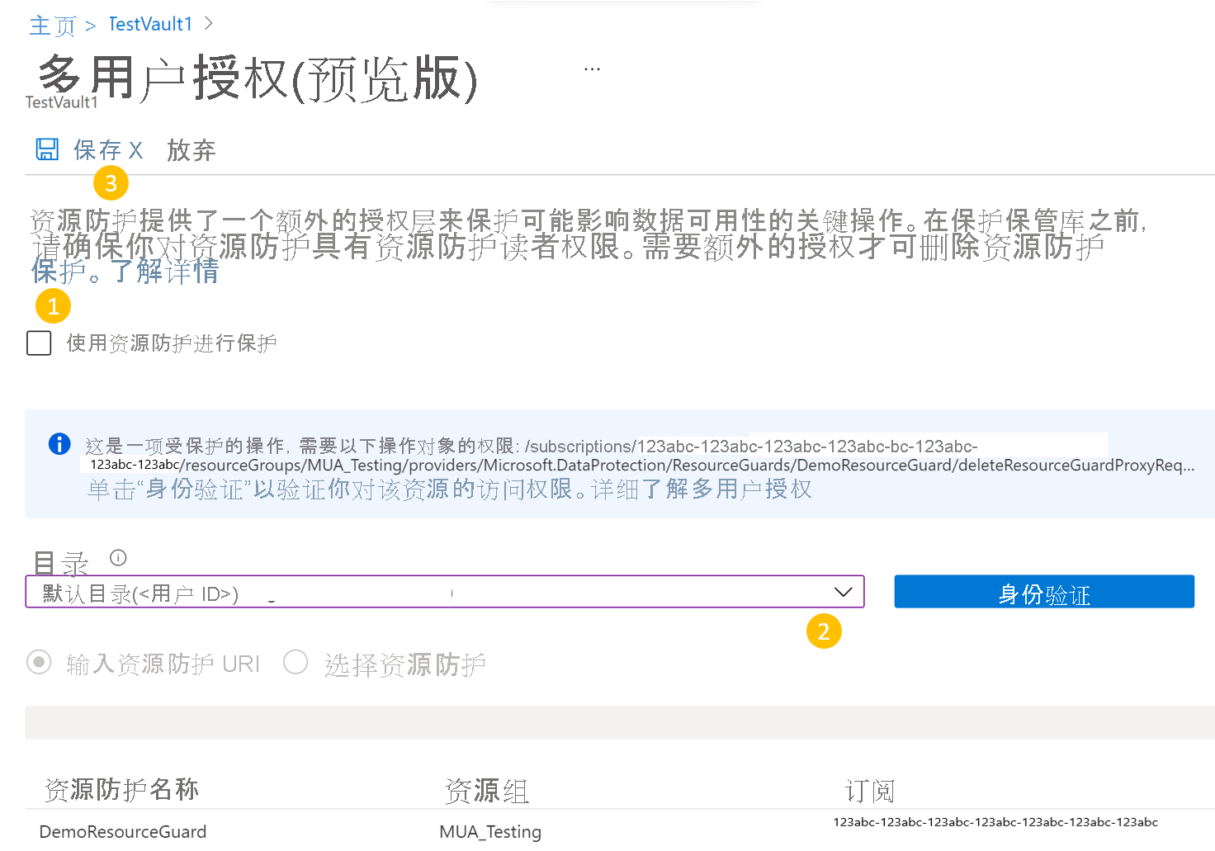
Task: Click the info icon in the blue banner
Action: click(x=59, y=444)
